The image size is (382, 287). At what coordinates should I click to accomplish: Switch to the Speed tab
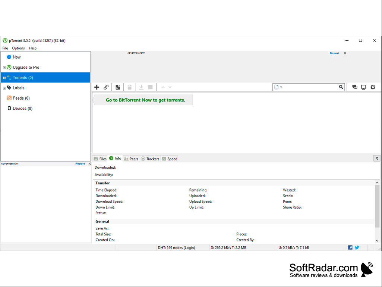coord(169,159)
